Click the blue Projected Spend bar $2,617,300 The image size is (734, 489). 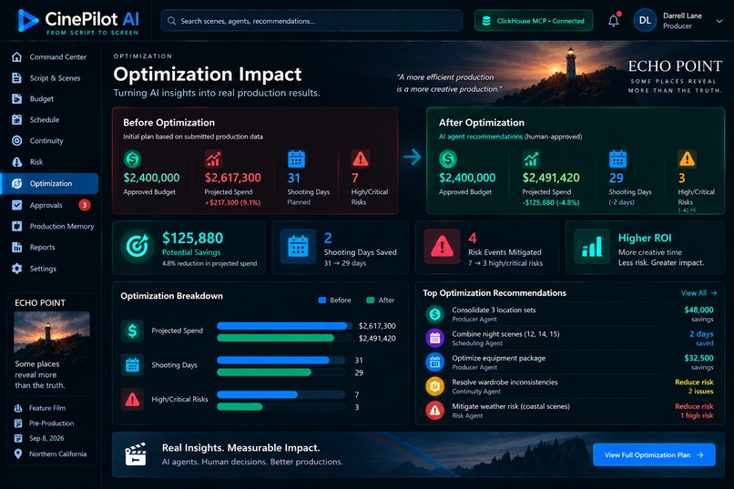(281, 326)
